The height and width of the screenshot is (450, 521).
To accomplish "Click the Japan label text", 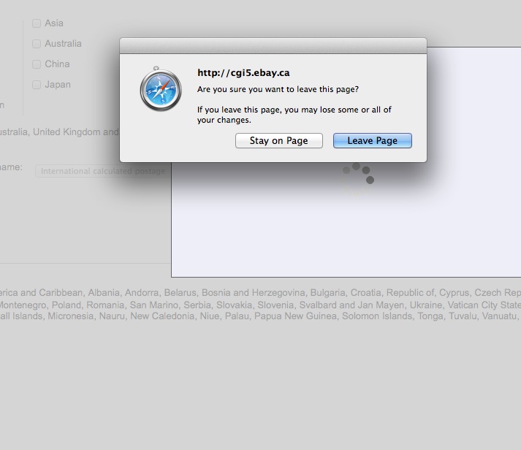I will pyautogui.click(x=58, y=85).
